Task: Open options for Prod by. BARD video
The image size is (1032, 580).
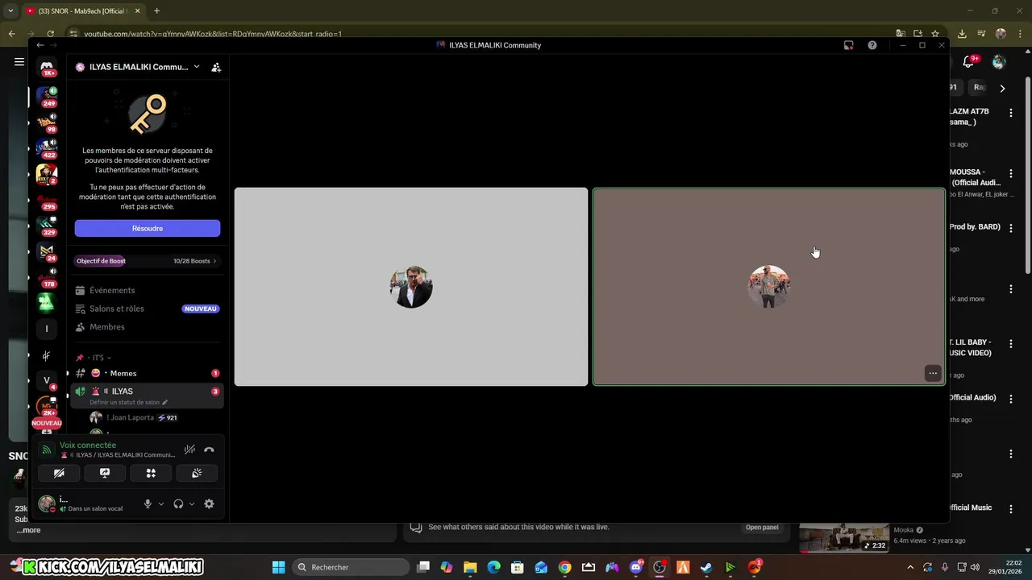Action: [1010, 229]
